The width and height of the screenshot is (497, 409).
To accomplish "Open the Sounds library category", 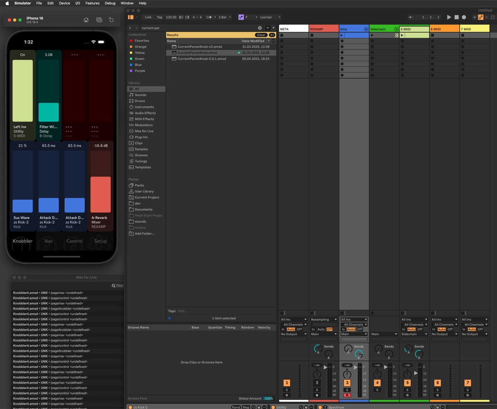I will 140,95.
